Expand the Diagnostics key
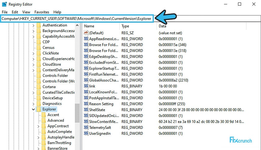The width and height of the screenshot is (261, 150). (x=33, y=104)
